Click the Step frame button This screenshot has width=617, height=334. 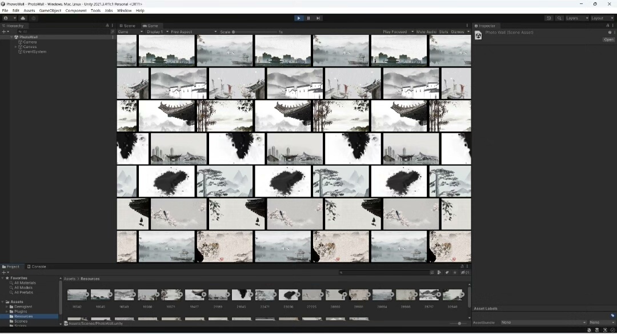(318, 18)
